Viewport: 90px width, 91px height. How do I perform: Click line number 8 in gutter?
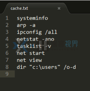(7, 67)
